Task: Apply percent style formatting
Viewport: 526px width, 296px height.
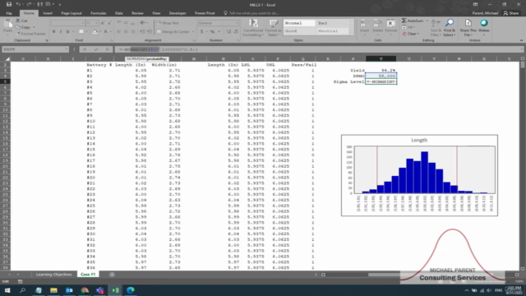Action: (x=212, y=31)
